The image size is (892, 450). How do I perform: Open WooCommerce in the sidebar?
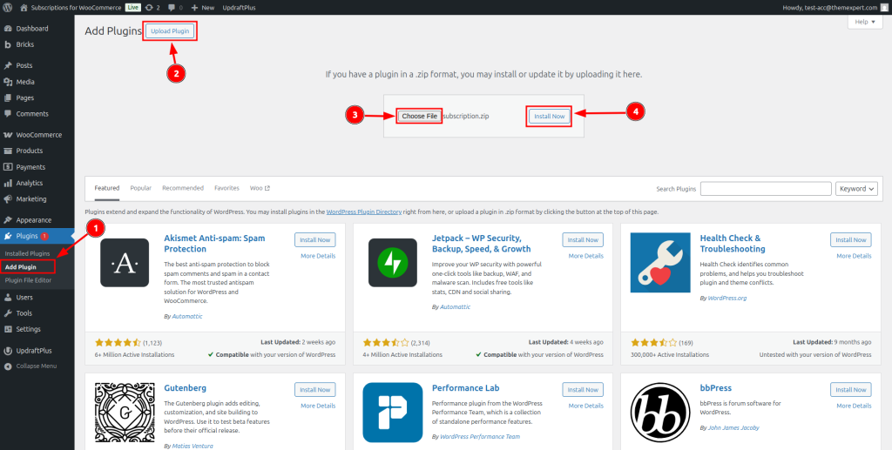37,135
